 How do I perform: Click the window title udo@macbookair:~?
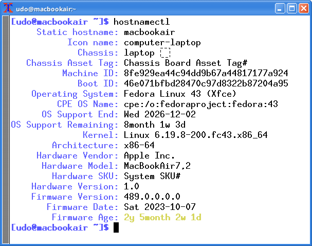tap(46, 9)
